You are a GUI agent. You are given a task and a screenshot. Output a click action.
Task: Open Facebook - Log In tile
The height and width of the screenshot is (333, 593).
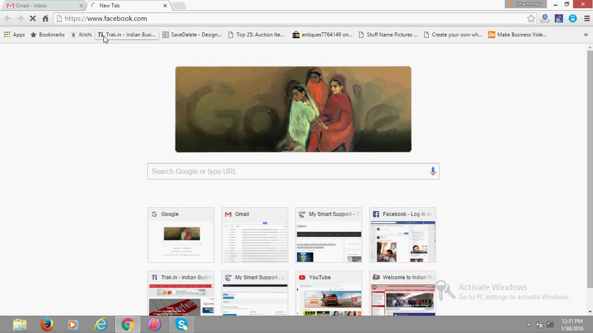coord(403,235)
